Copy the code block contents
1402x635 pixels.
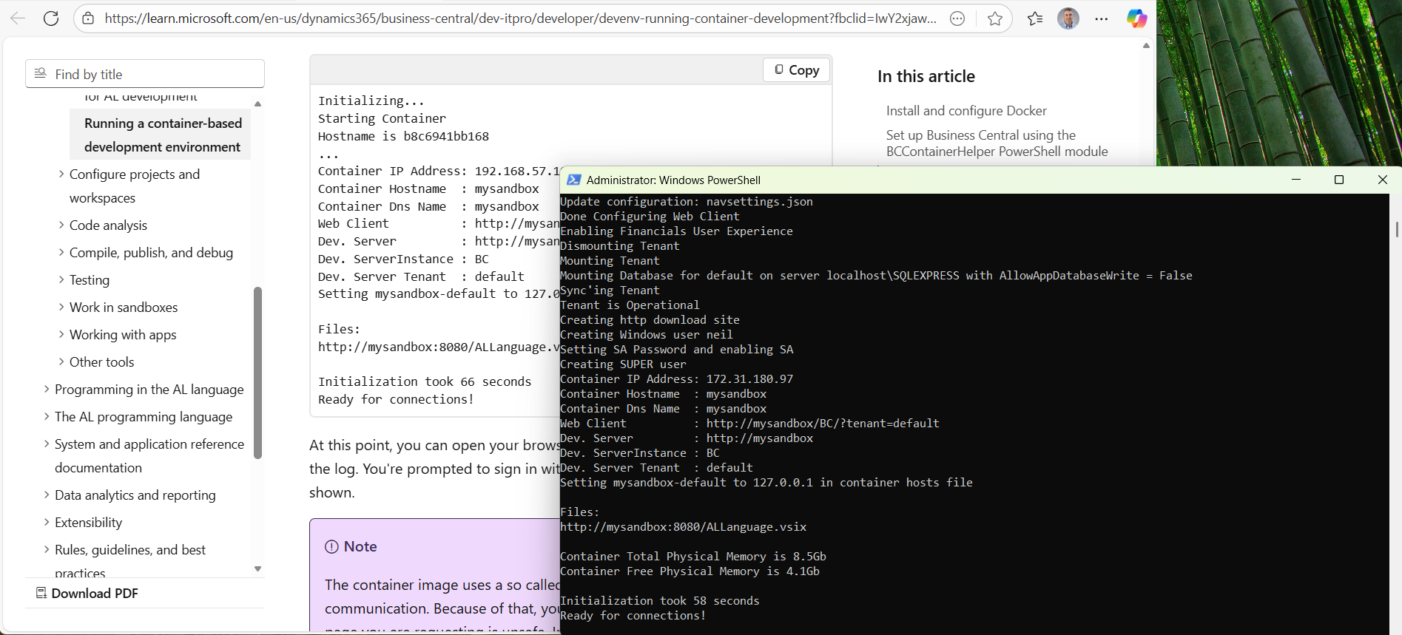pos(796,70)
